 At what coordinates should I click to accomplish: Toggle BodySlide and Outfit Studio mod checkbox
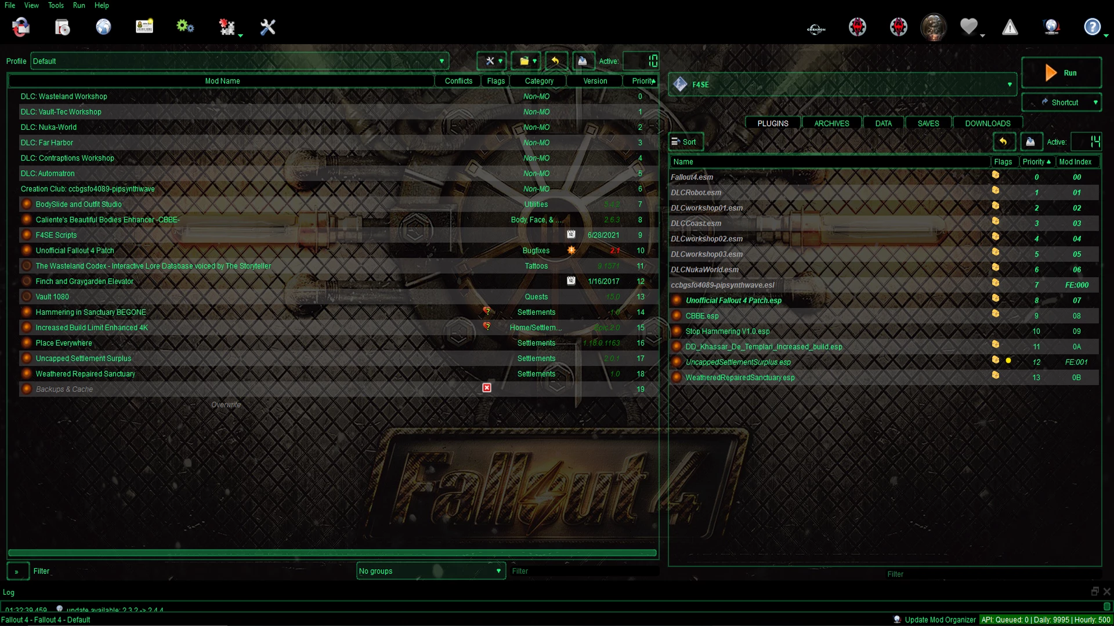pyautogui.click(x=27, y=204)
